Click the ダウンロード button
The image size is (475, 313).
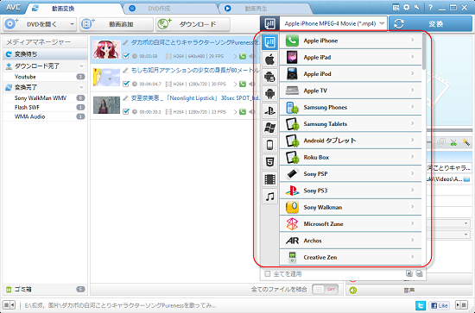coord(193,24)
